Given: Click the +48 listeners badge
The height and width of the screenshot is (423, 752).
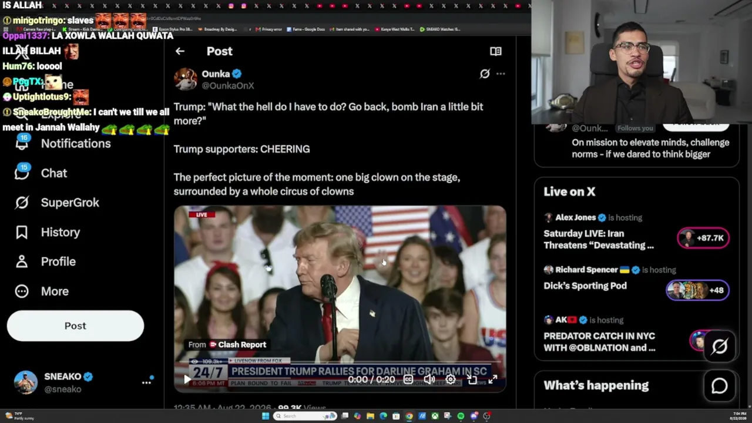Looking at the screenshot, I should point(697,290).
